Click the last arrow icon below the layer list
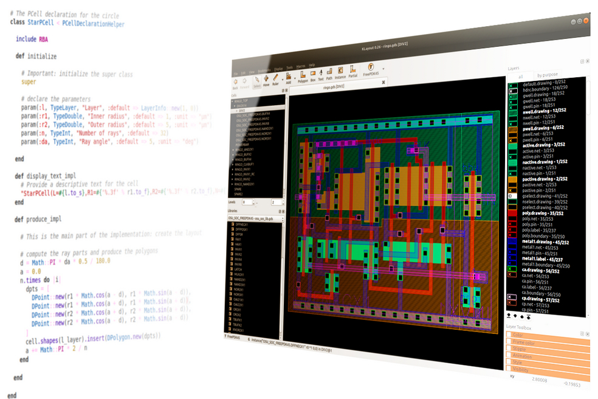The width and height of the screenshot is (598, 399). pyautogui.click(x=529, y=317)
